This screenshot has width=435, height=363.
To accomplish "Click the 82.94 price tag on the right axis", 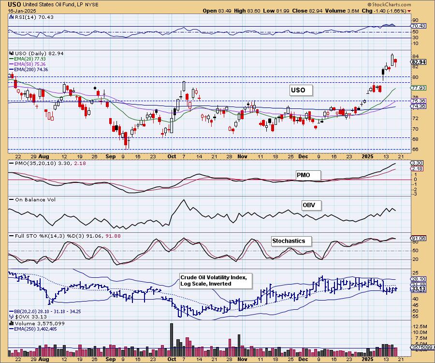I will [x=419, y=62].
